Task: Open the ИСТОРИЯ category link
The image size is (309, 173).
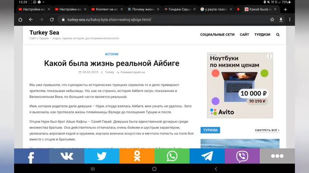Action: pyautogui.click(x=112, y=54)
